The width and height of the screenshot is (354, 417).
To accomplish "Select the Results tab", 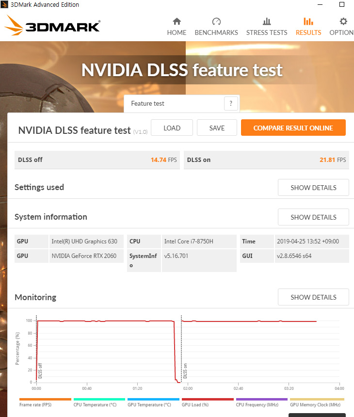I will 308,27.
